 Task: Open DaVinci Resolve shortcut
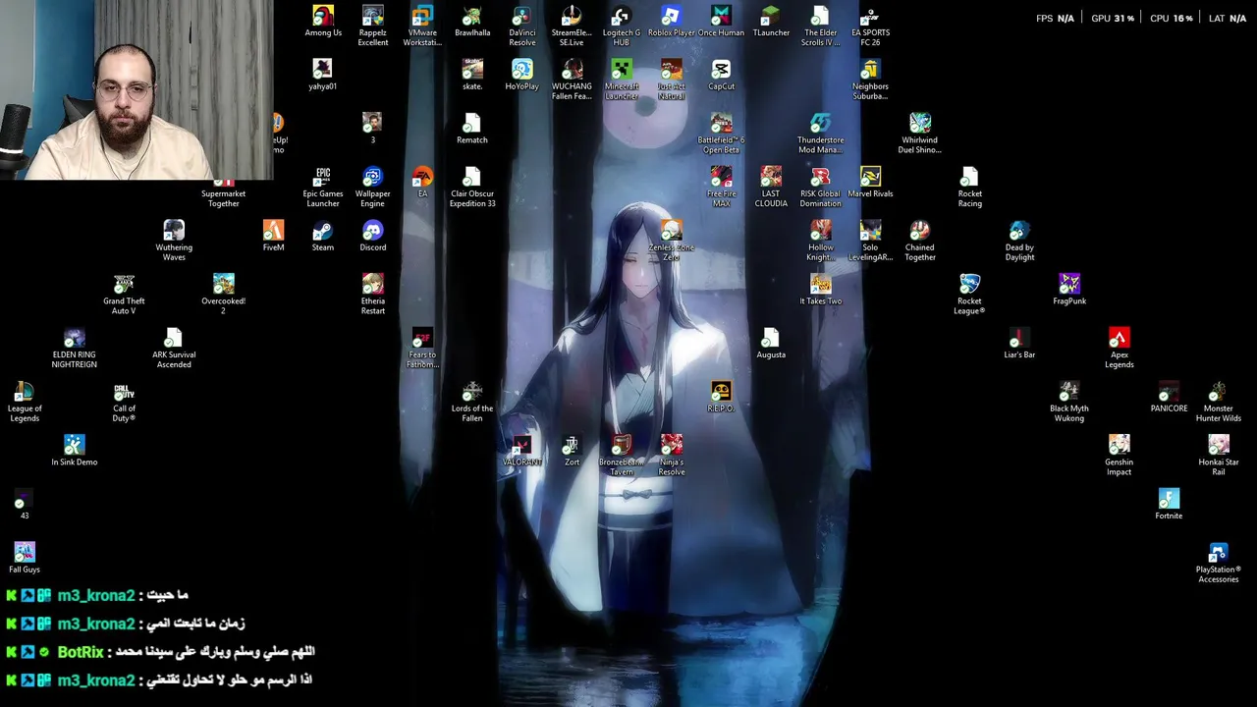click(522, 27)
